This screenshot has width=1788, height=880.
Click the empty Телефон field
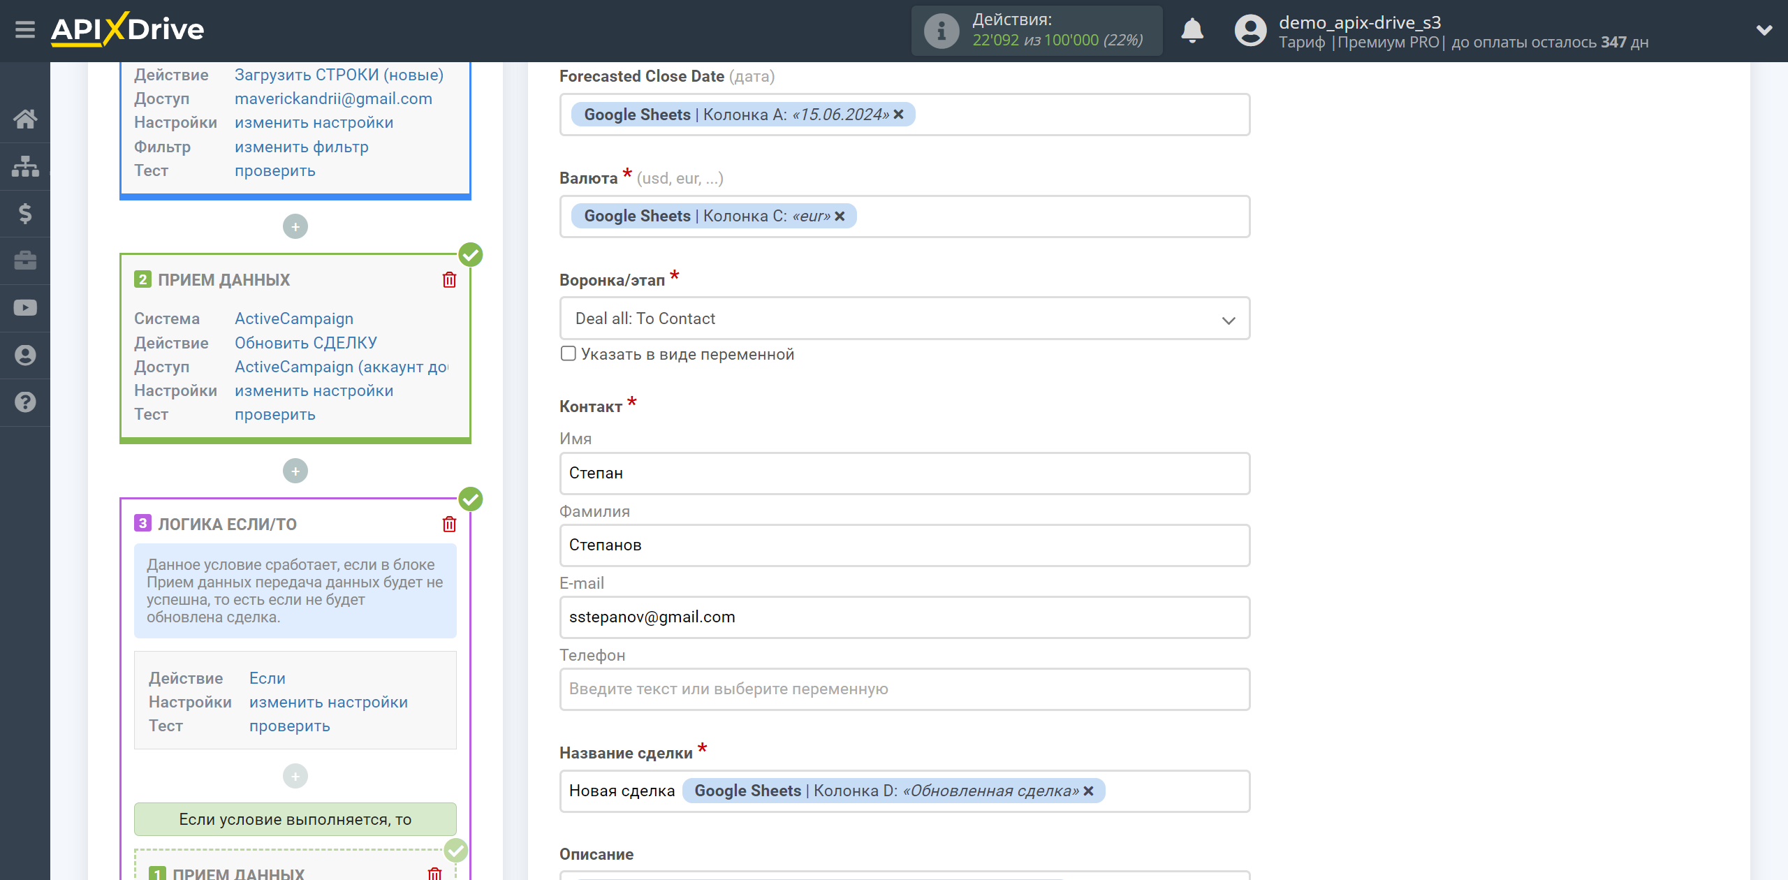coord(904,689)
